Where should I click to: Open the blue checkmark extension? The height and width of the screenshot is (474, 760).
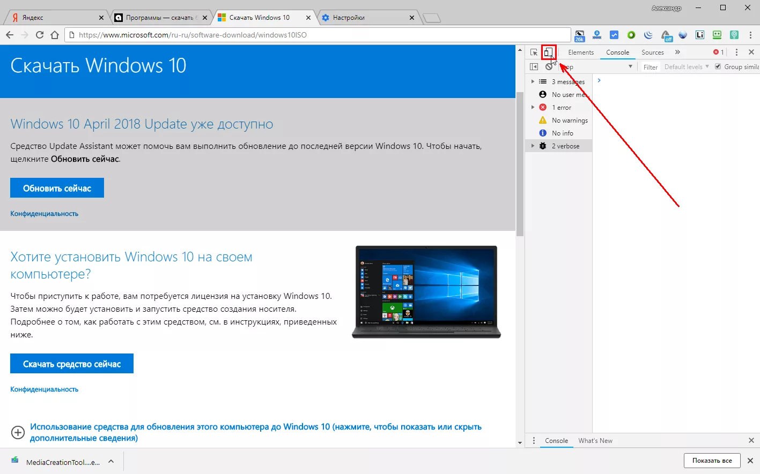614,35
